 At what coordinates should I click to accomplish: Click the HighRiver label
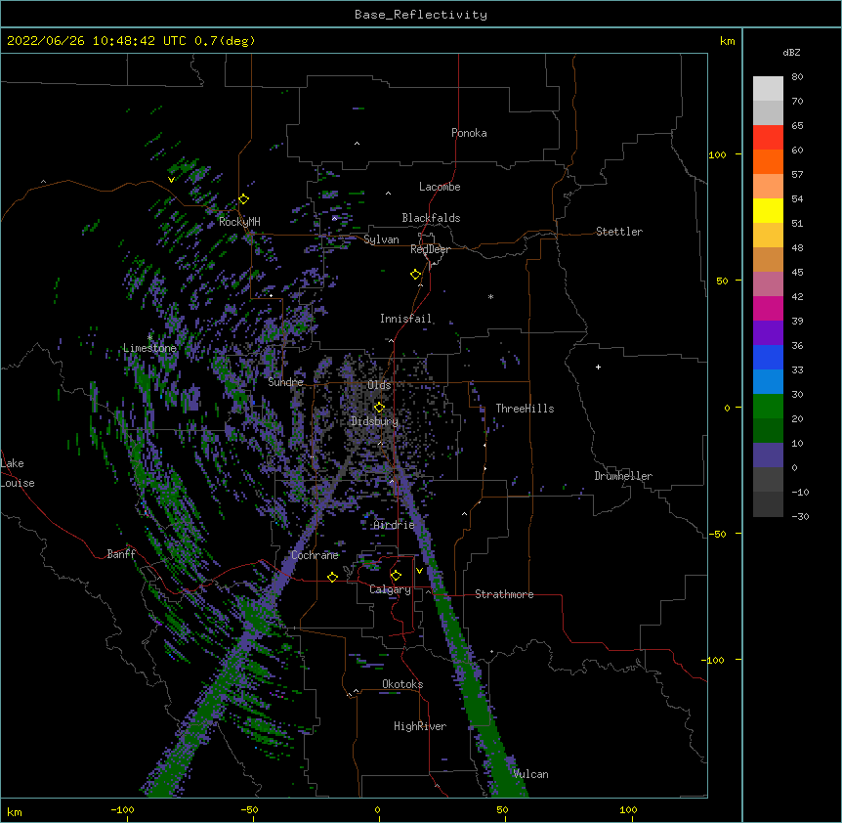pyautogui.click(x=420, y=726)
